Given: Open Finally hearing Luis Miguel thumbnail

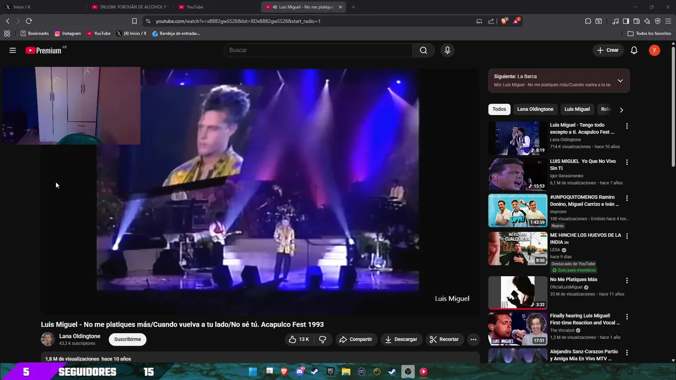Looking at the screenshot, I should (x=518, y=329).
